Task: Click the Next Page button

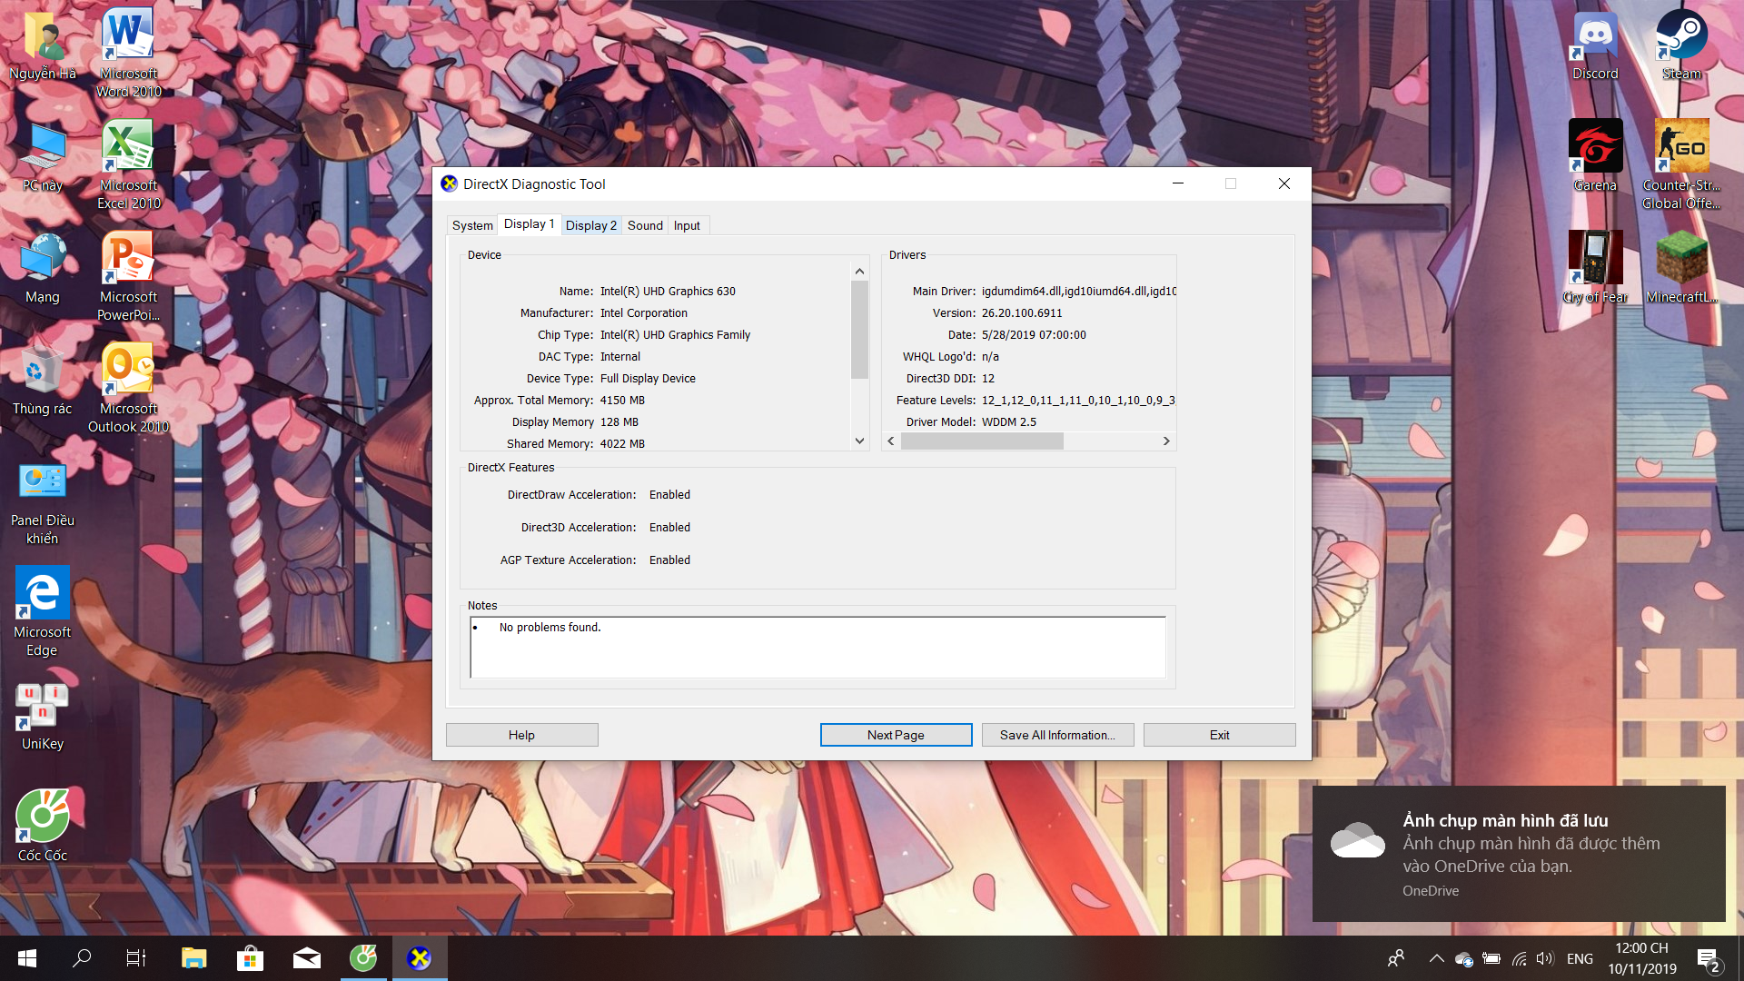Action: point(896,735)
